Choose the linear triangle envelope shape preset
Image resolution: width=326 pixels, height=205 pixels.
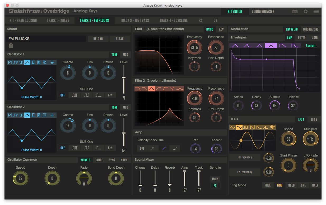pyautogui.click(x=235, y=46)
